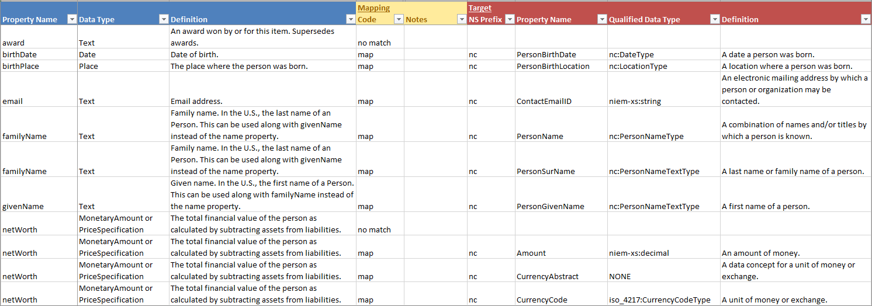
Task: Click the nc:PersonNameType data type cell
Action: [x=664, y=124]
